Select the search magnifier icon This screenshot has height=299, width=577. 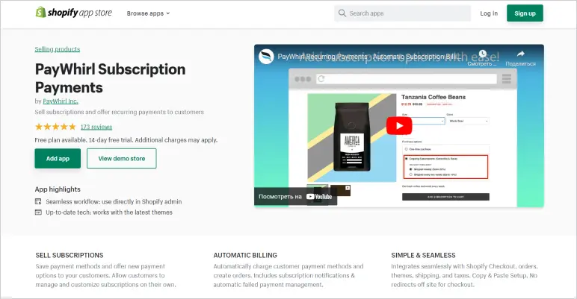342,13
